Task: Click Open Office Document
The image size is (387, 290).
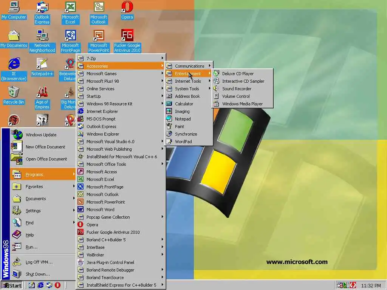Action: click(x=43, y=159)
